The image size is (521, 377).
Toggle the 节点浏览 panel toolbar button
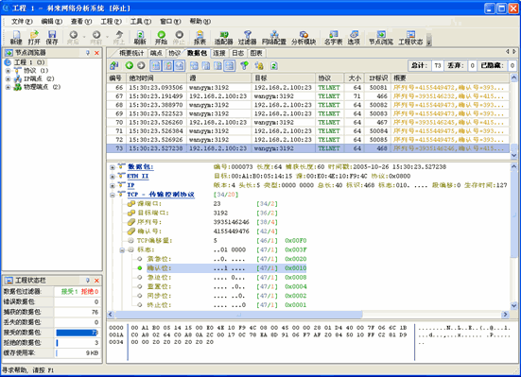381,38
